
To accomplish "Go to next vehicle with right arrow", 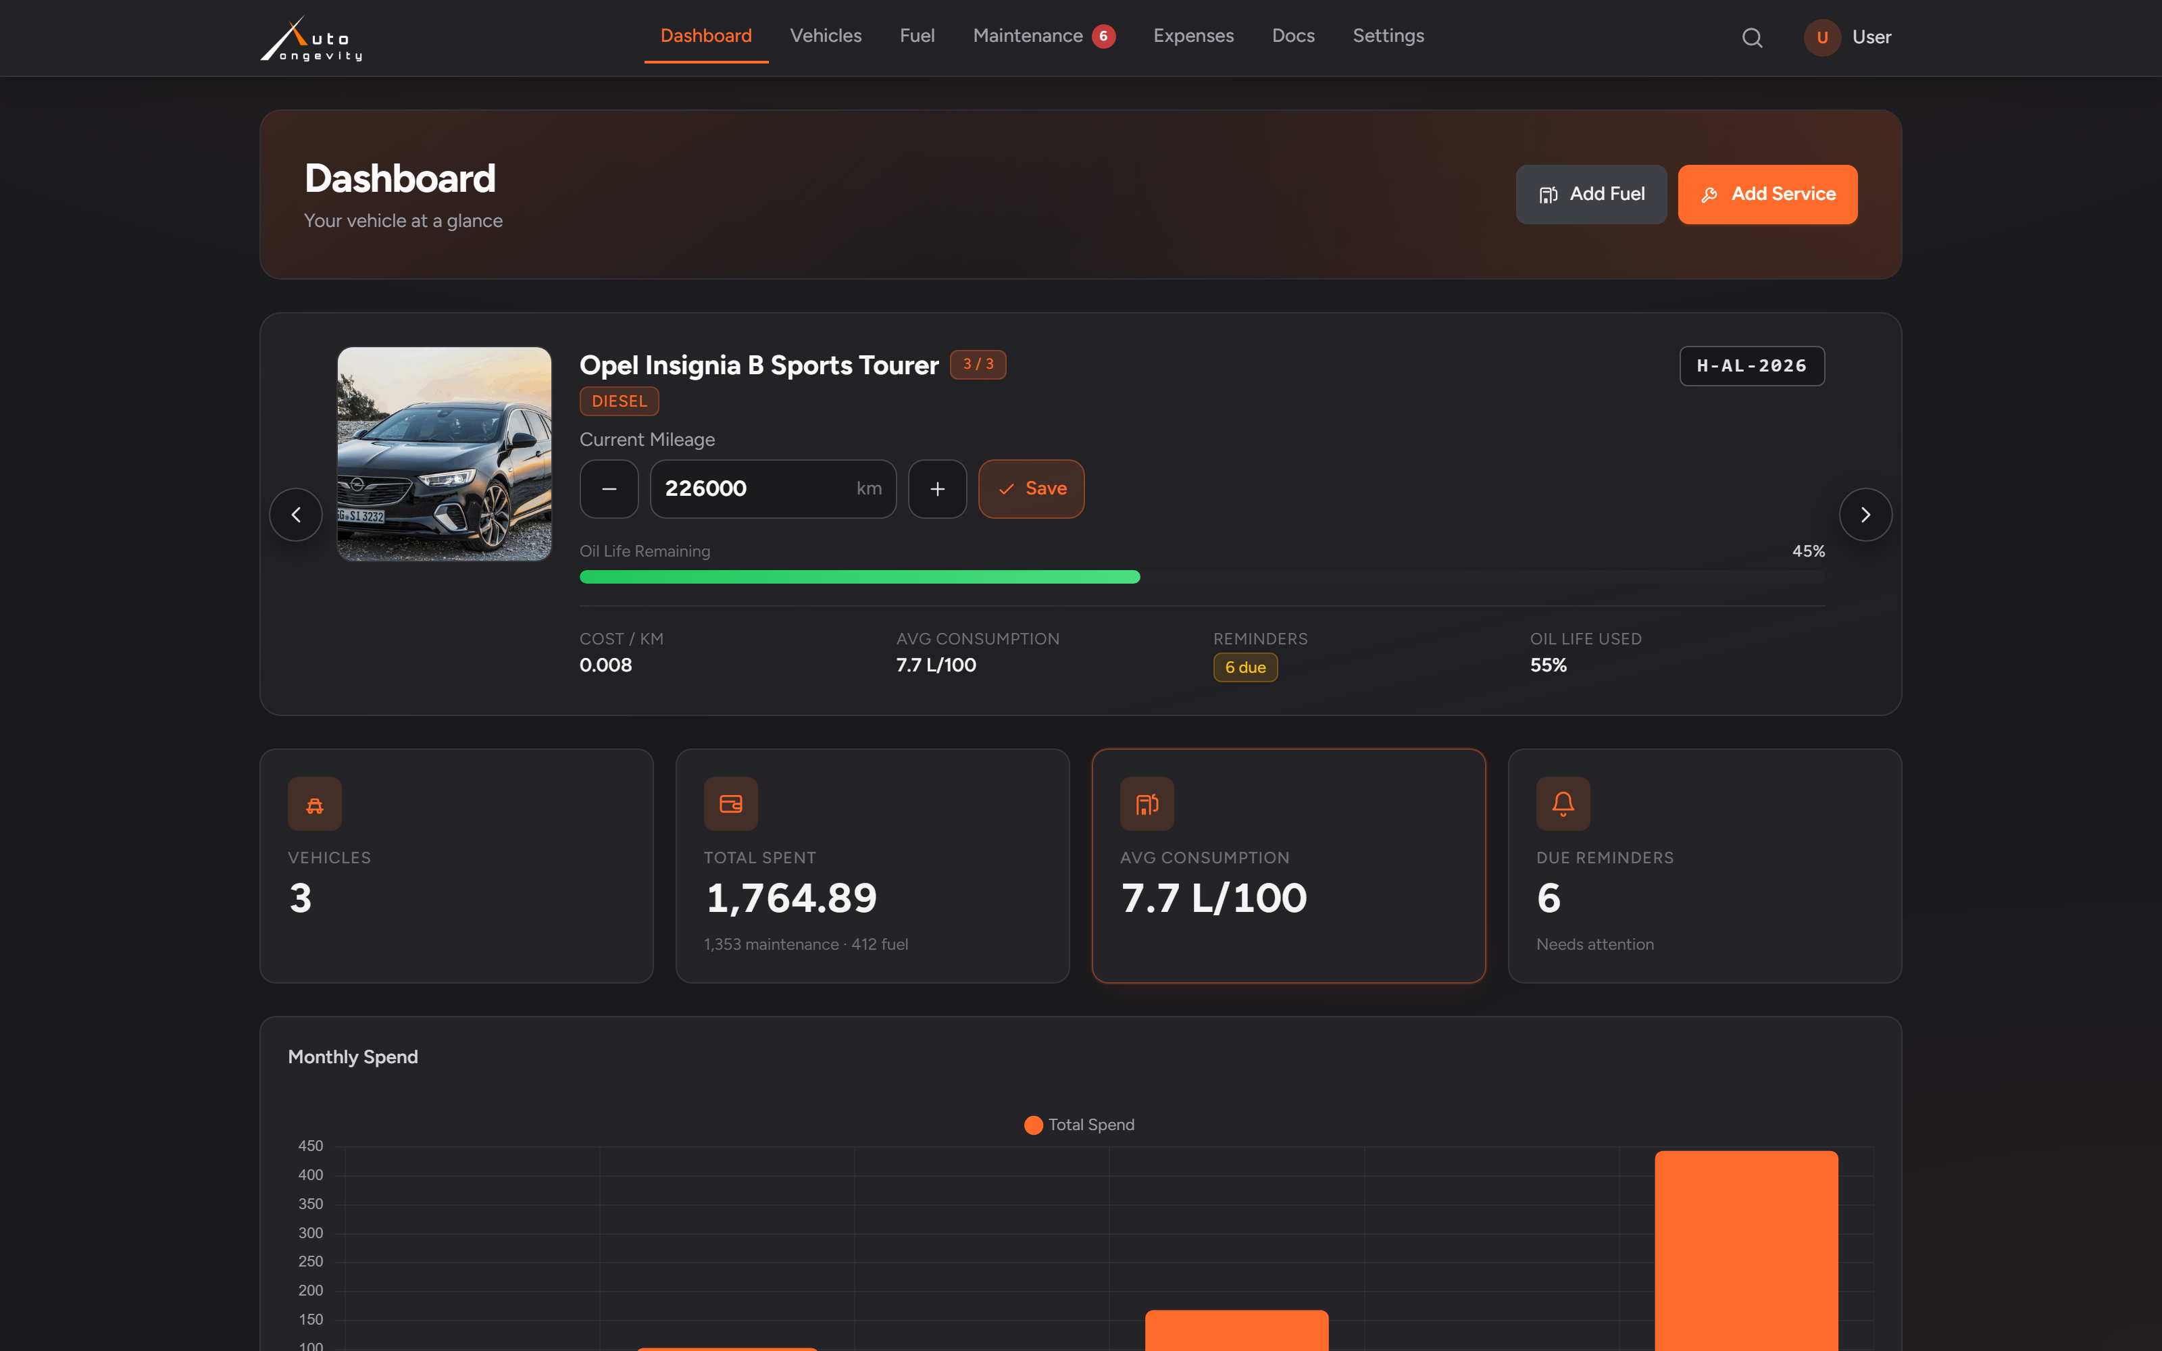I will [x=1865, y=515].
